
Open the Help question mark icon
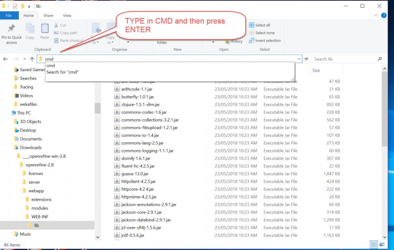pyautogui.click(x=384, y=15)
